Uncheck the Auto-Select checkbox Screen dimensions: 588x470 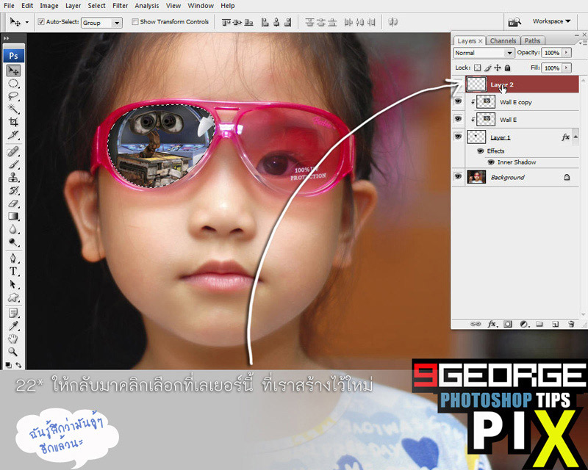click(x=41, y=22)
